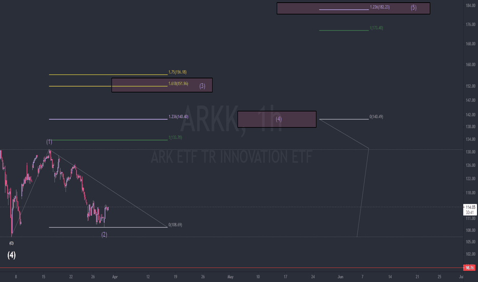Screen dimensions: 478x282
Task: Click date 22 on the time axis
Action: [x=71, y=277]
